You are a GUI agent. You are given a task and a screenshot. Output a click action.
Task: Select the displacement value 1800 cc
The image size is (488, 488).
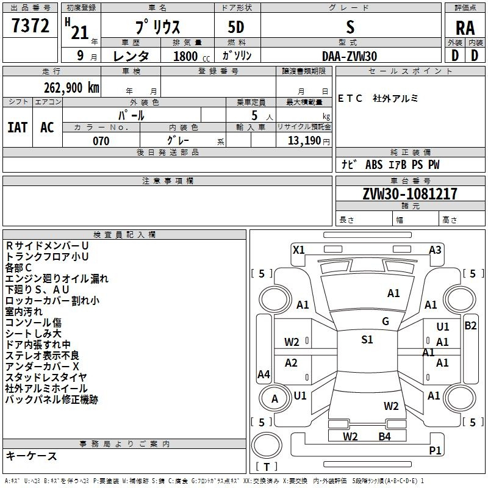[x=192, y=56]
